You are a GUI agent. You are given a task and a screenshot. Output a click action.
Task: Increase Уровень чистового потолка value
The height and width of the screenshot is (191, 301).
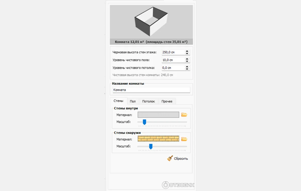click(x=187, y=67)
